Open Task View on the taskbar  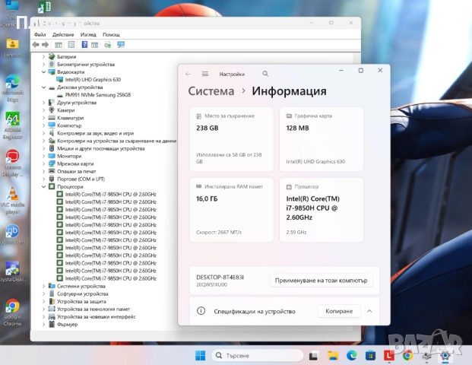coord(313,356)
